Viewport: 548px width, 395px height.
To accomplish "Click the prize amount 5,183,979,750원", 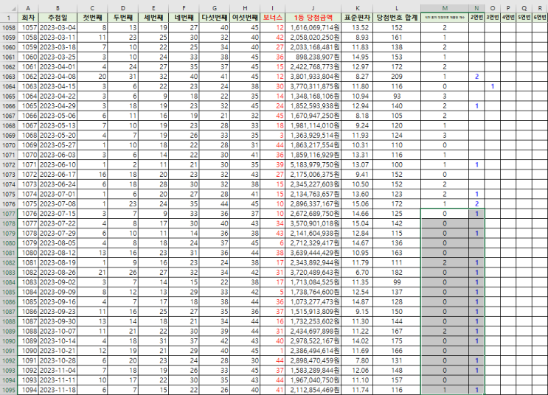I will tap(313, 164).
